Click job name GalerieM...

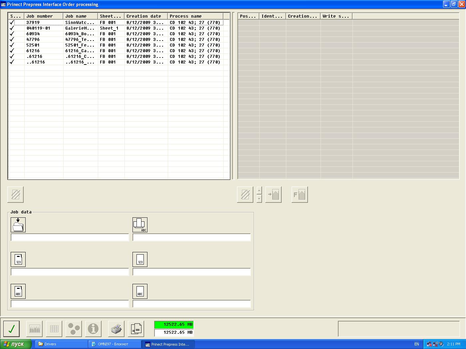pos(80,28)
